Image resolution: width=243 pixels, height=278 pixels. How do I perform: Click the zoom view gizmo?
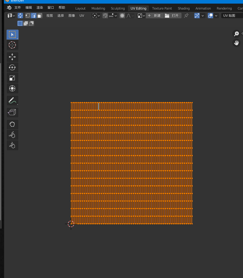[x=236, y=34]
